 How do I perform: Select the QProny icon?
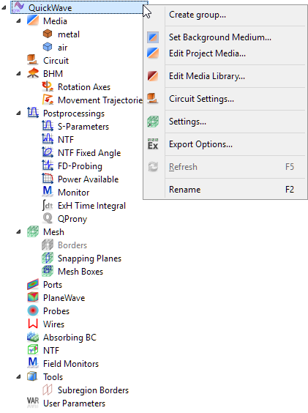(48, 218)
